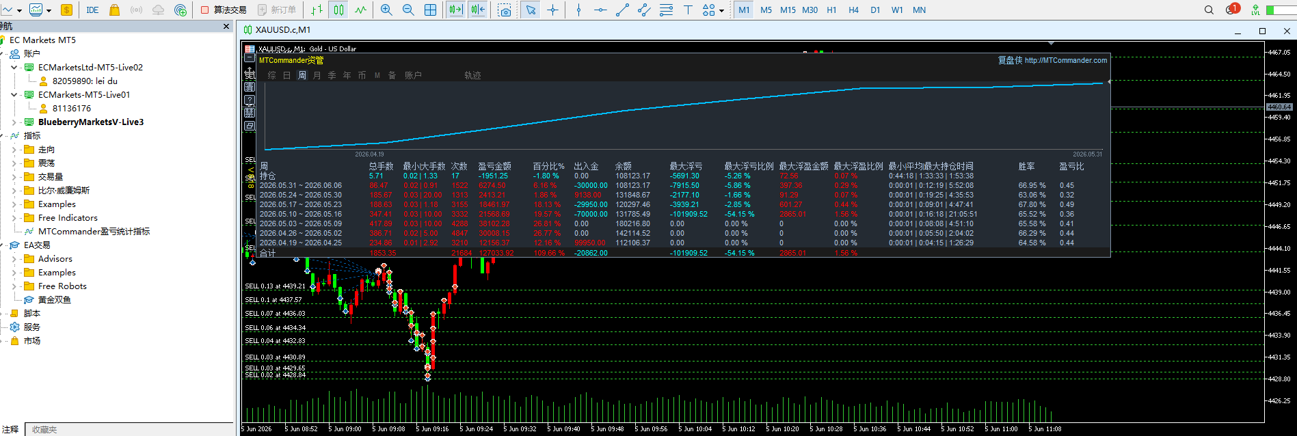Open the chart type dropdown arrow
The width and height of the screenshot is (1297, 436).
point(19,10)
